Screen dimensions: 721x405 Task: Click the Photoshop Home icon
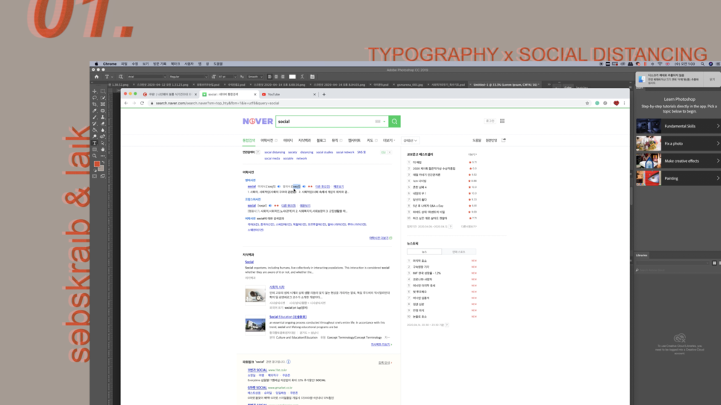point(96,77)
